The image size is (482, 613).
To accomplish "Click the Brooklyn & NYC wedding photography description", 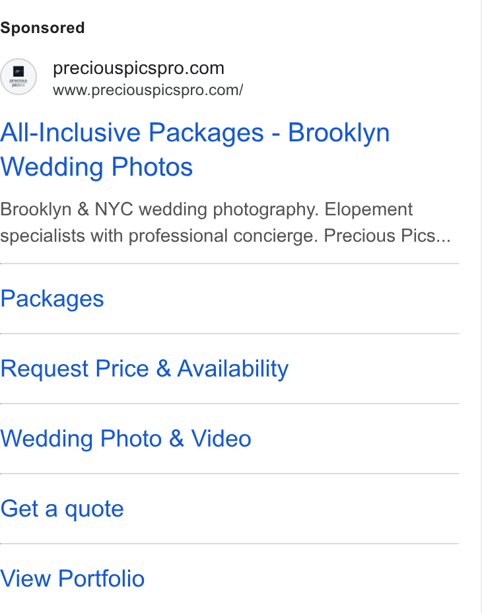I will pos(225,223).
